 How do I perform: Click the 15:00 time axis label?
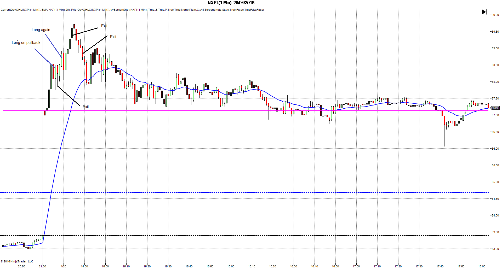105,266
